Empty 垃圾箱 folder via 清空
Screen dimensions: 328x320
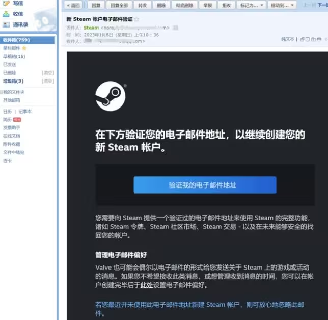click(x=48, y=81)
